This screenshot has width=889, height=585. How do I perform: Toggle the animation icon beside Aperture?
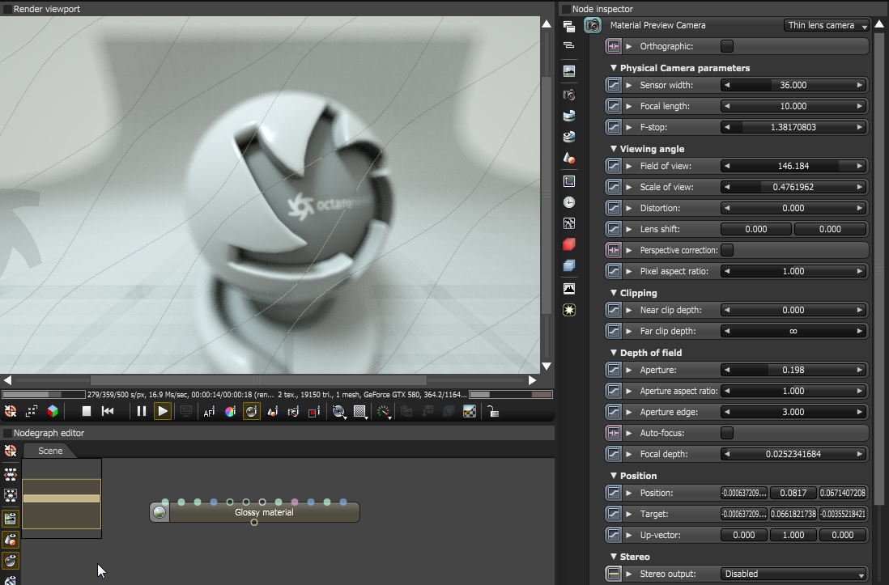pos(614,370)
